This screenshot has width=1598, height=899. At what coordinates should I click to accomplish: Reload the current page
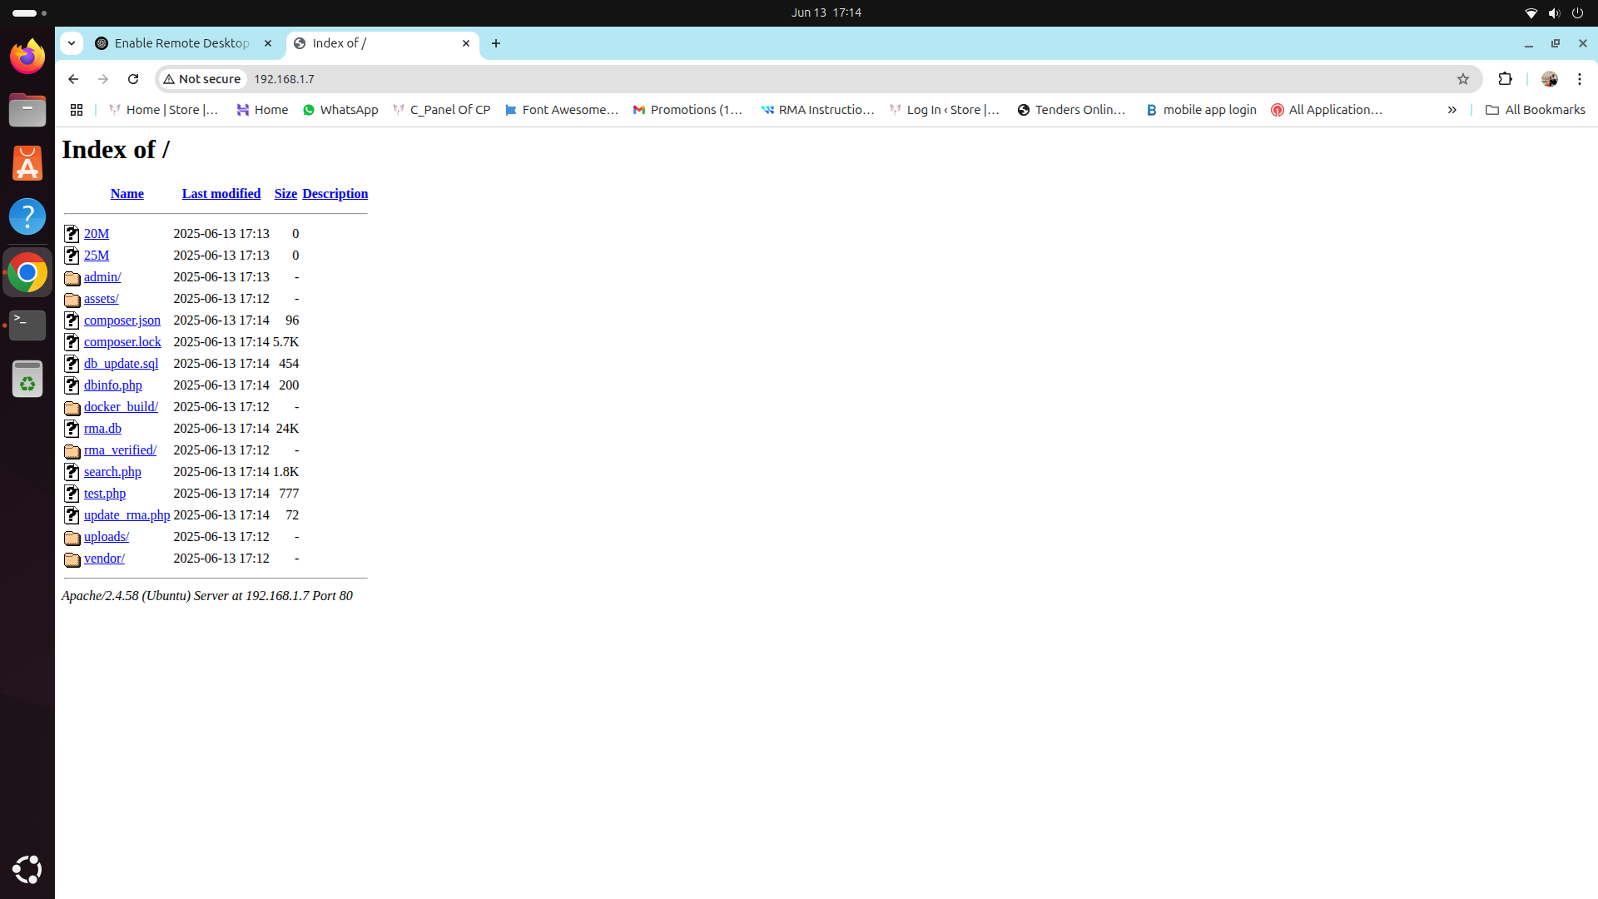pos(133,79)
